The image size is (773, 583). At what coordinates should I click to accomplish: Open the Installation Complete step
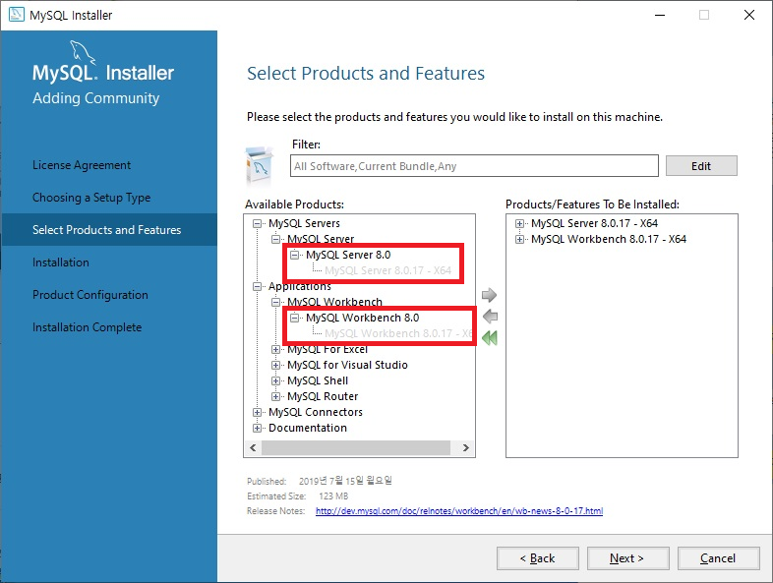click(x=88, y=327)
